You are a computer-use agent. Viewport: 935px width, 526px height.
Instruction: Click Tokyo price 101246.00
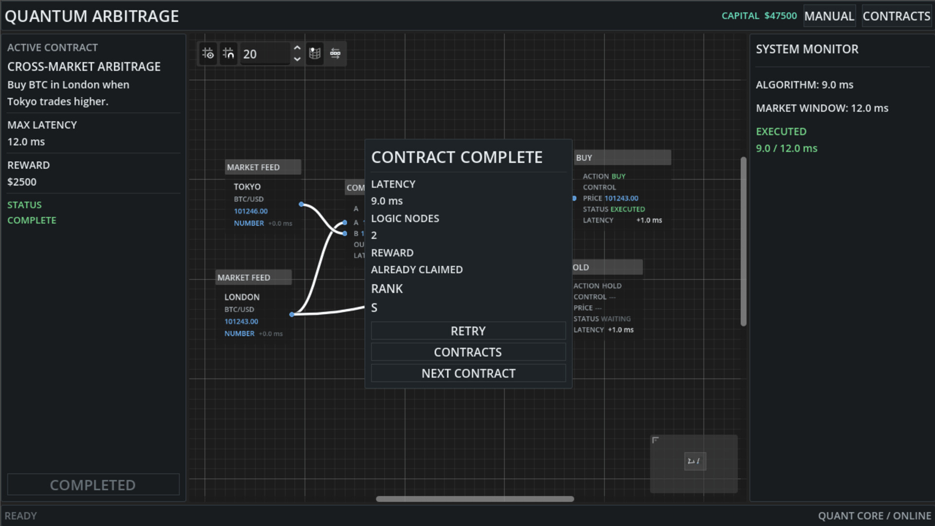click(x=251, y=211)
